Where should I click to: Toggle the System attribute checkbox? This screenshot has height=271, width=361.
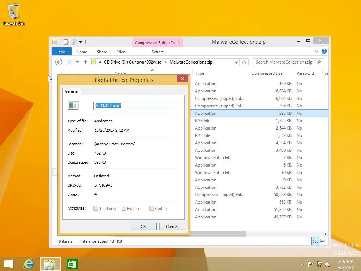(x=152, y=208)
